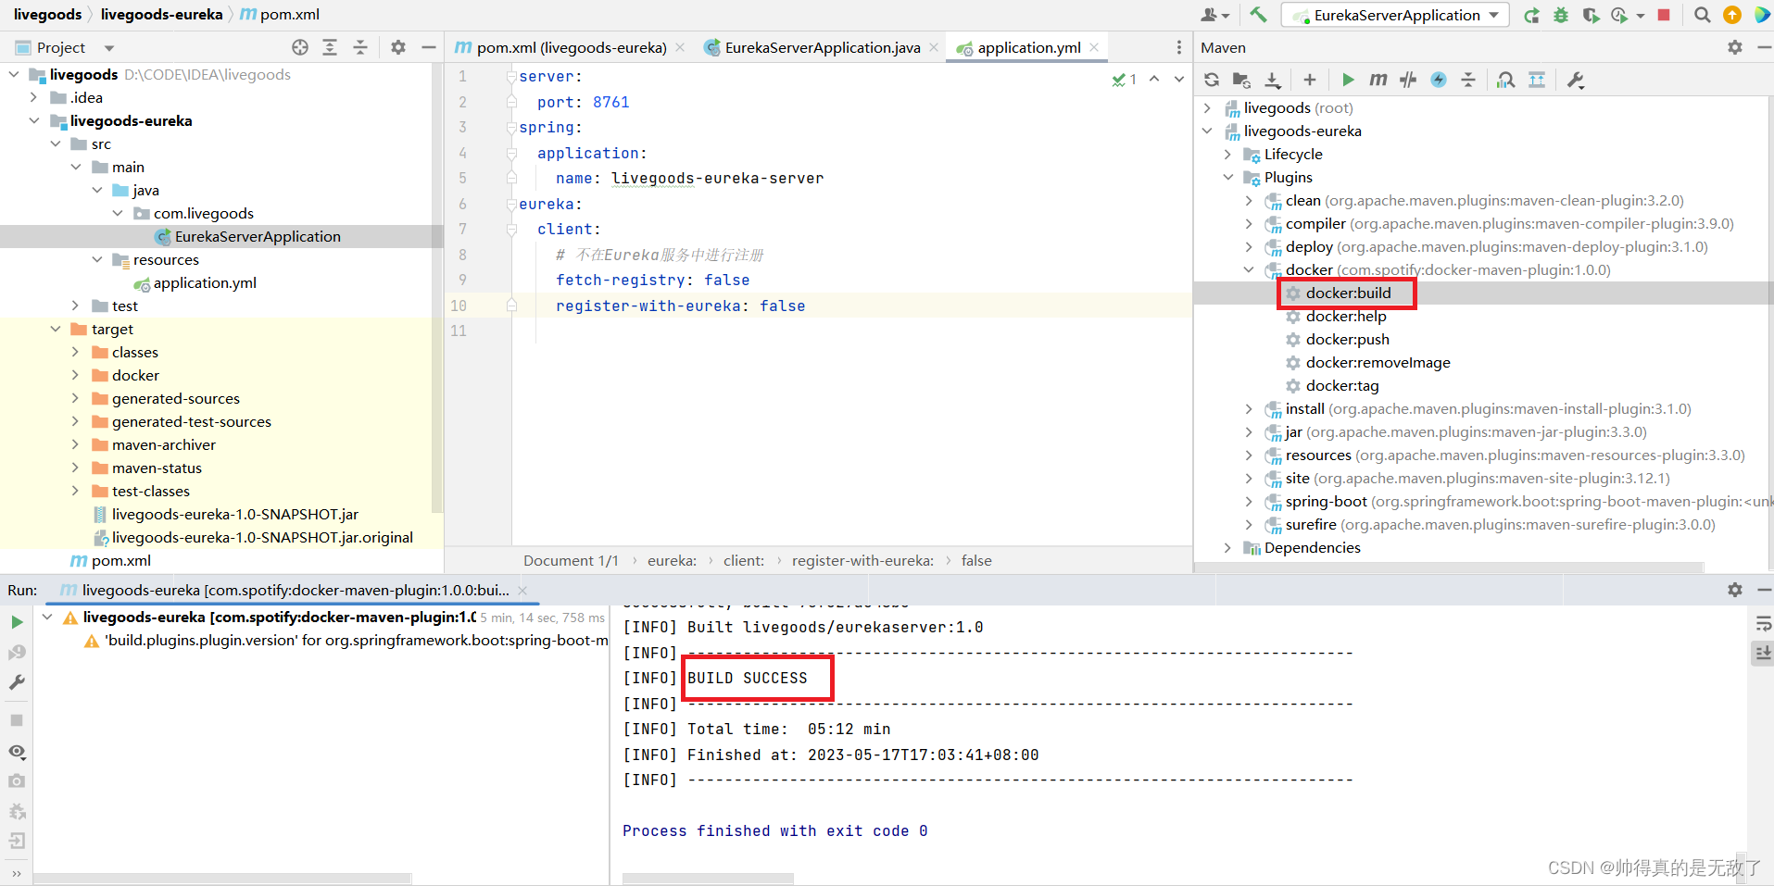
Task: Collapse the target folder in Project tree
Action: pos(56,329)
